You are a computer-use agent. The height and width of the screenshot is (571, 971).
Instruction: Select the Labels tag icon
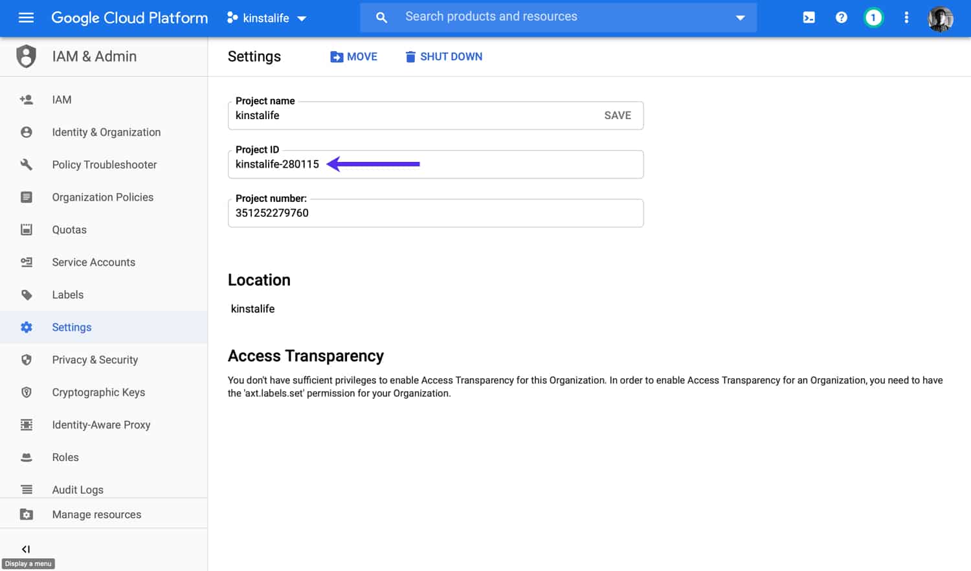(x=26, y=295)
